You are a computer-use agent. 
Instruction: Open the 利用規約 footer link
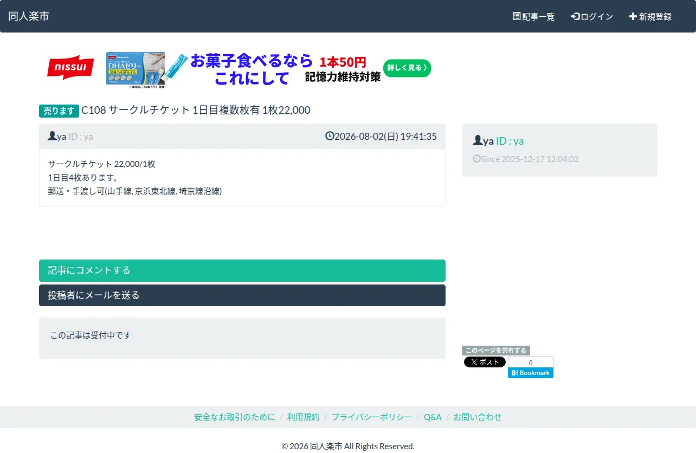[x=304, y=417]
